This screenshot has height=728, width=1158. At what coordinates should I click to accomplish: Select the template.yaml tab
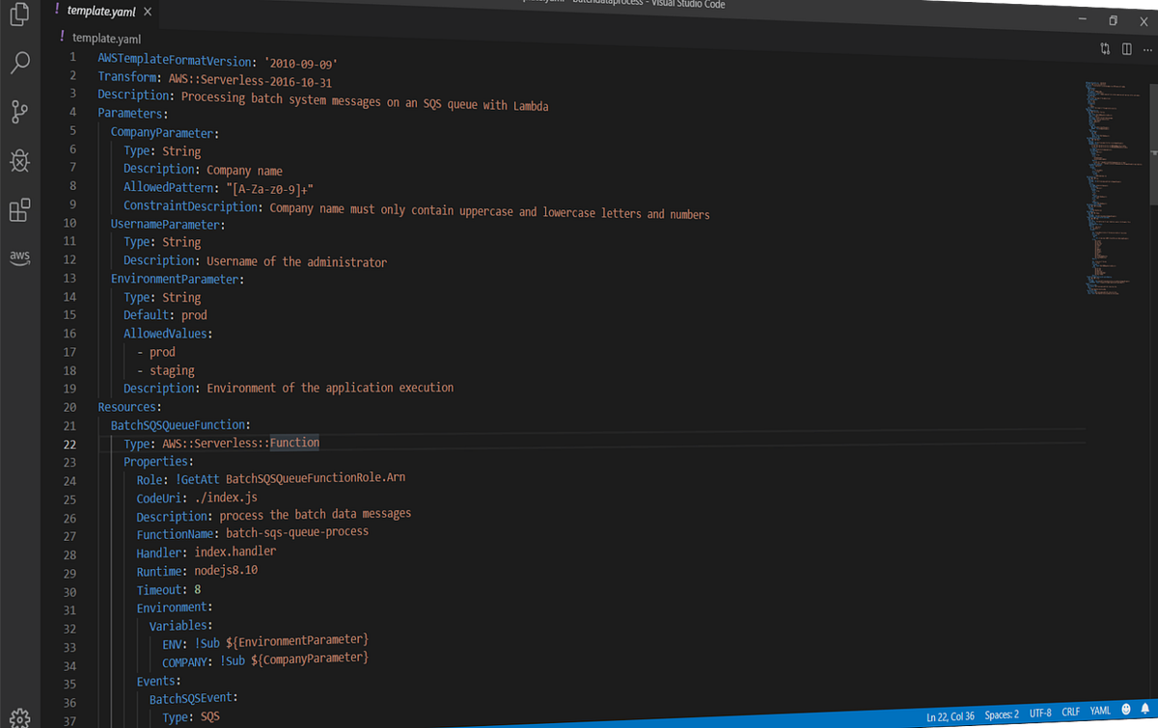pyautogui.click(x=102, y=12)
